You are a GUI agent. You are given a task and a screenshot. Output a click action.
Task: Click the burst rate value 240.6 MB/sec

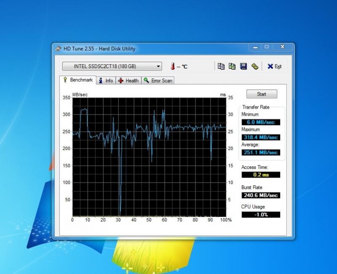261,195
